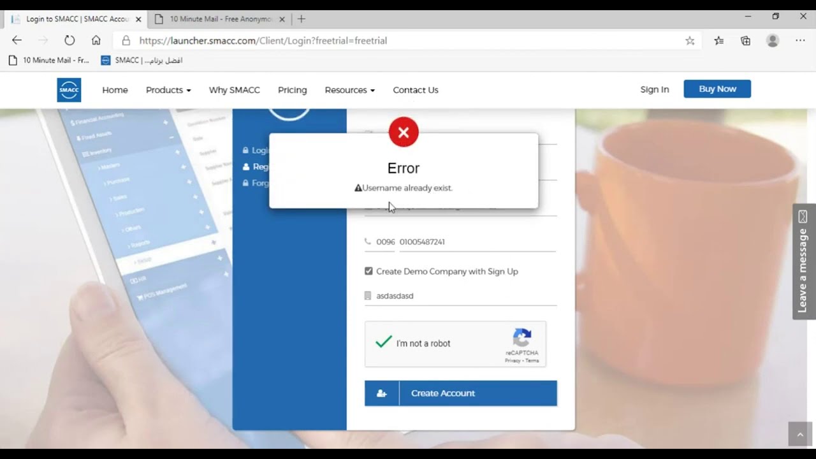Click the reCAPTCHA logo

pyautogui.click(x=522, y=338)
